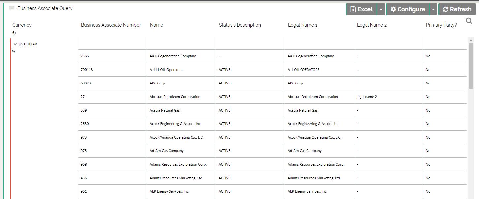Expand the Configure dropdown arrow
This screenshot has width=479, height=199.
tap(433, 9)
